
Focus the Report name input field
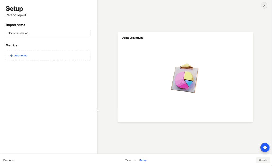[x=48, y=33]
